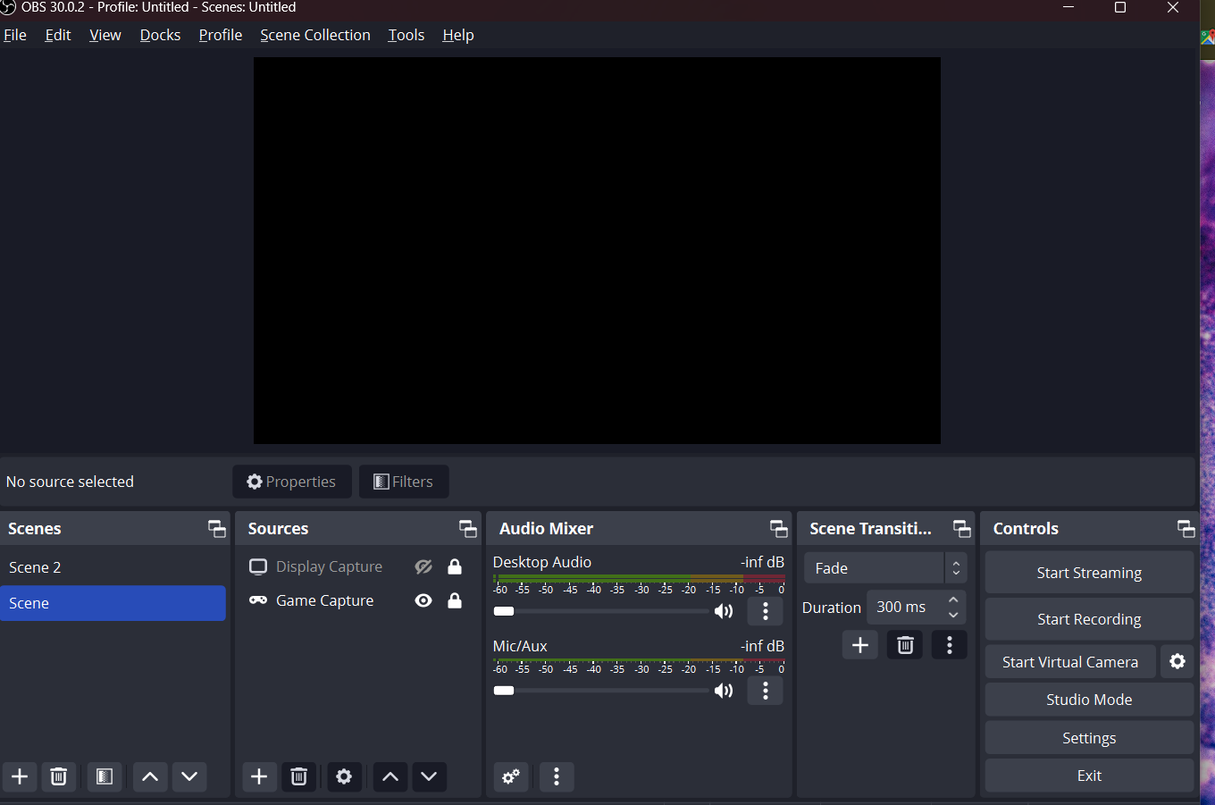This screenshot has width=1215, height=805.
Task: Unlock the Display Capture source
Action: pos(455,566)
